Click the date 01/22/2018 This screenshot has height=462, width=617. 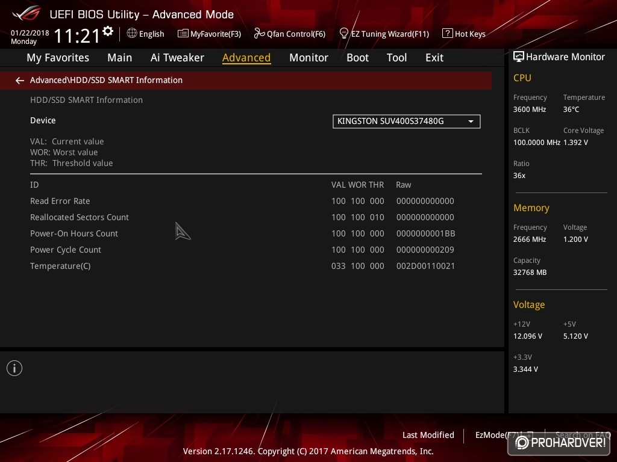[30, 33]
